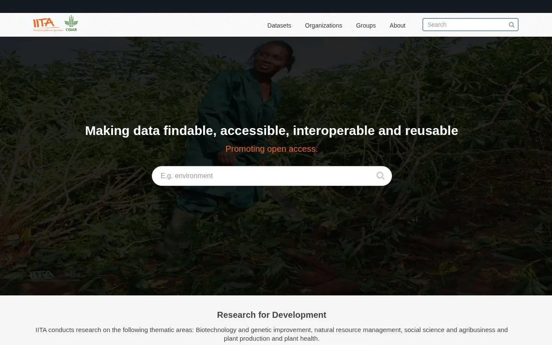This screenshot has height=345, width=552.
Task: Select the main headline about findable data
Action: [272, 130]
